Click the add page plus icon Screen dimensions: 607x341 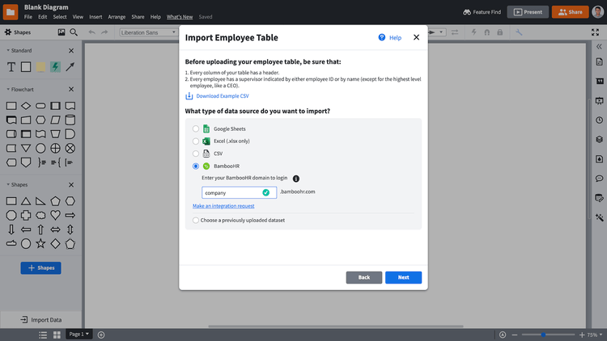(x=101, y=335)
